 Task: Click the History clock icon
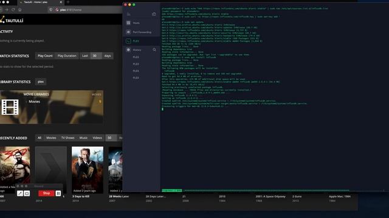coord(128,50)
